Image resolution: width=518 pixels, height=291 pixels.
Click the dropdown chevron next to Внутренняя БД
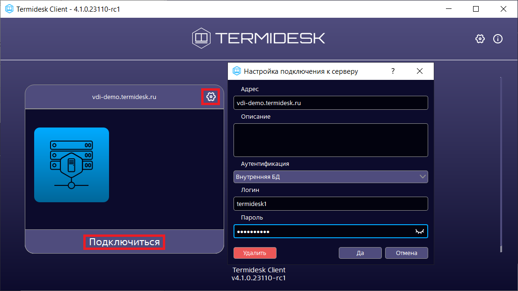point(423,177)
